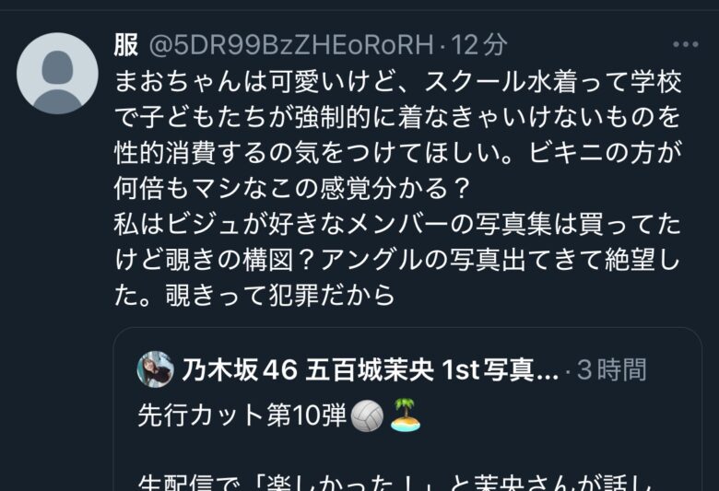This screenshot has width=719, height=491.
Task: Click the palm tree island emoji
Action: click(x=406, y=415)
